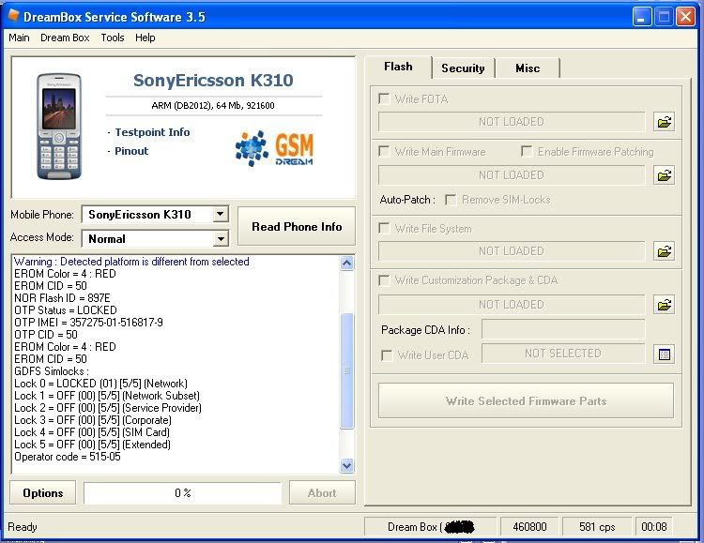The image size is (704, 543).
Task: Click the 460800 baud rate status cell
Action: [x=529, y=526]
